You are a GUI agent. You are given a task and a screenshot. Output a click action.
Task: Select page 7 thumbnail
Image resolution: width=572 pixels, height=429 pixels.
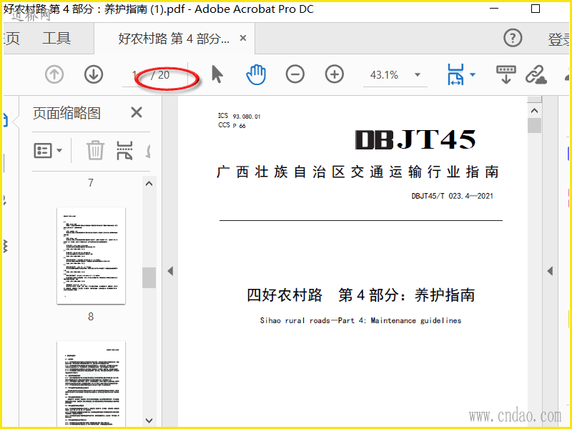(91, 182)
